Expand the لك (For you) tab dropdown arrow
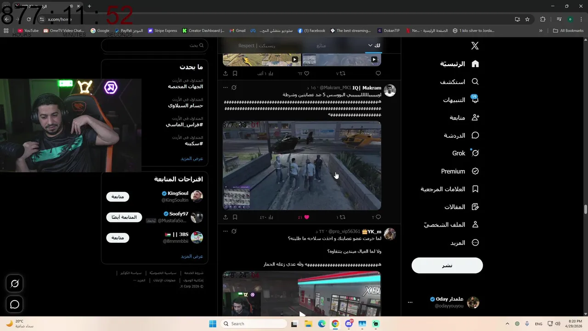Viewport: 588px width, 331px height. [x=370, y=45]
